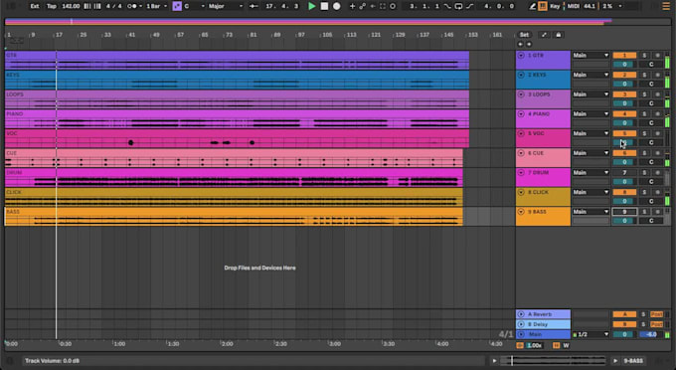The width and height of the screenshot is (676, 370).
Task: Open the root note C dropdown
Action: [x=194, y=6]
